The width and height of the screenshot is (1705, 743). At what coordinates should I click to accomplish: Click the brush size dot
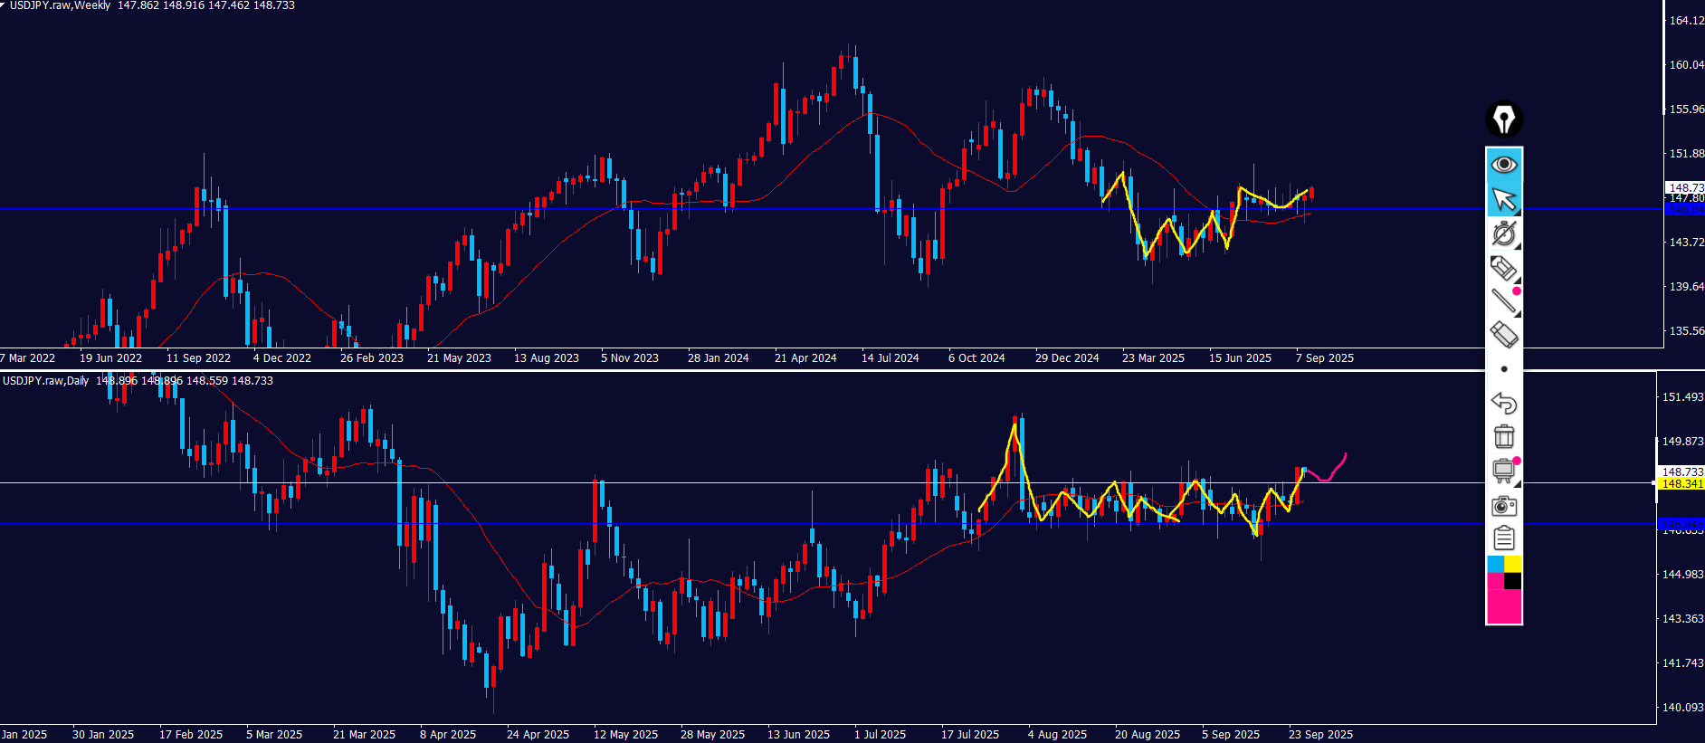[x=1503, y=369]
